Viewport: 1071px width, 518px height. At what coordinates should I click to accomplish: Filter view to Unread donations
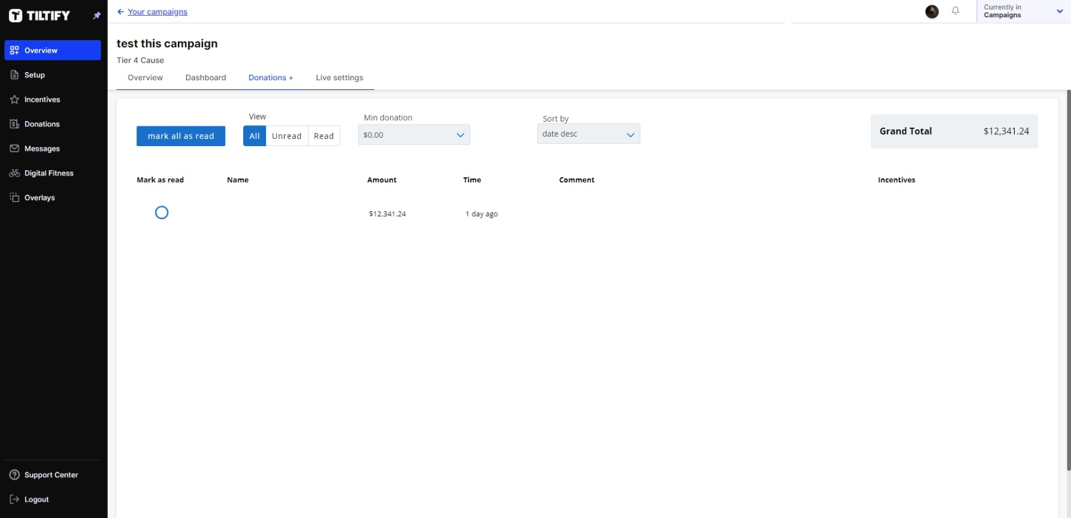point(287,136)
